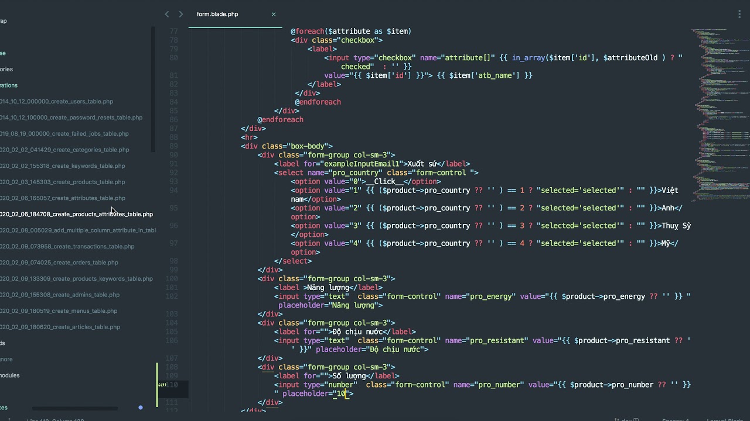The height and width of the screenshot is (421, 750).
Task: Open create_articles_table.php file
Action: [60, 327]
